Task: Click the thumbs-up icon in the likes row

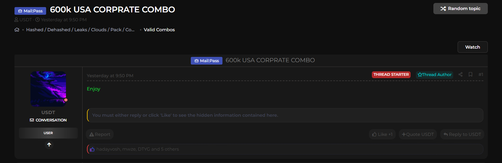Action: click(x=92, y=149)
